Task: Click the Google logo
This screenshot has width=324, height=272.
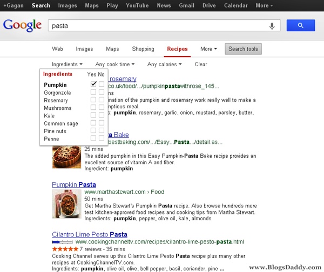Action: pyautogui.click(x=22, y=25)
